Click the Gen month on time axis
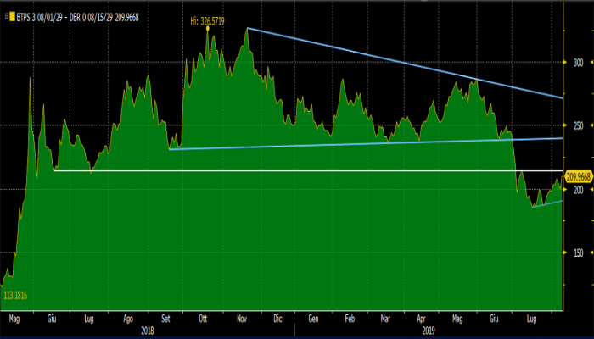The height and width of the screenshot is (339, 594). pyautogui.click(x=313, y=320)
